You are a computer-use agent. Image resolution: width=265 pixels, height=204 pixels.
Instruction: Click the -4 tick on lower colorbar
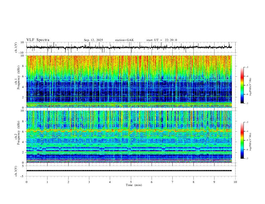click(x=247, y=131)
